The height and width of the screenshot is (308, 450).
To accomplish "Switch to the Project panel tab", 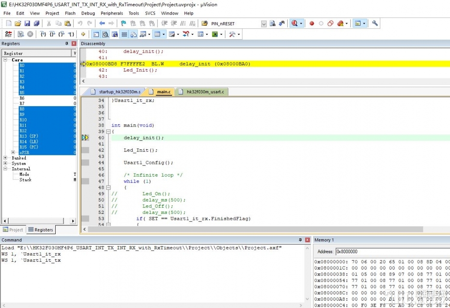I will [13, 230].
